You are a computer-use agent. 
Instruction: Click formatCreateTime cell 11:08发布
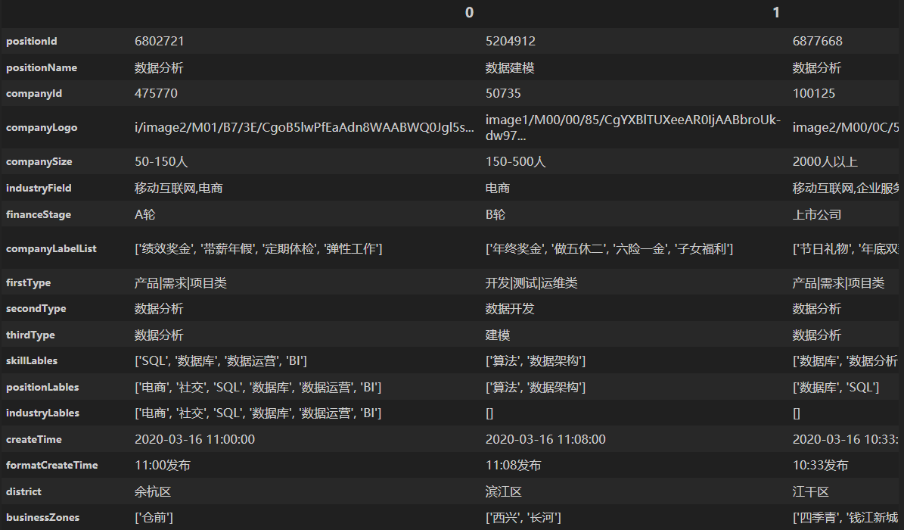tap(513, 466)
